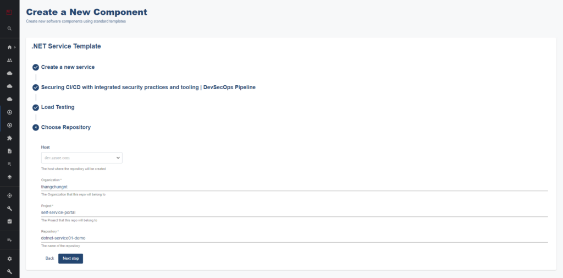The width and height of the screenshot is (563, 278).
Task: Click into the Repository name field
Action: (294, 238)
